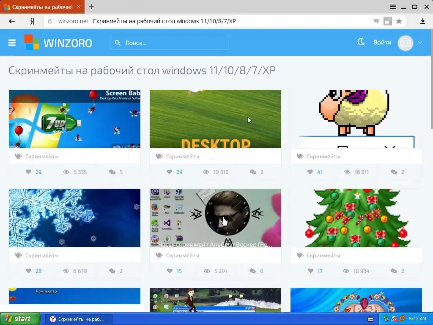Screen dimensions: 433x325
Task: Select the Скринмейты на рабочий browser tab
Action: (42, 7)
